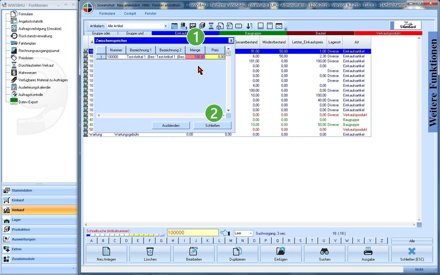Image resolution: width=440 pixels, height=275 pixels.
Task: Click the Schließen (ESC) blue X button
Action: pos(412,254)
